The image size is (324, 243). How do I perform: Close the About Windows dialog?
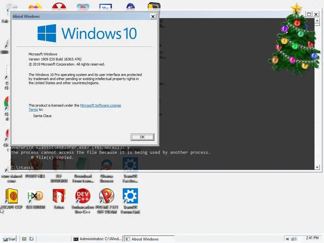153,16
